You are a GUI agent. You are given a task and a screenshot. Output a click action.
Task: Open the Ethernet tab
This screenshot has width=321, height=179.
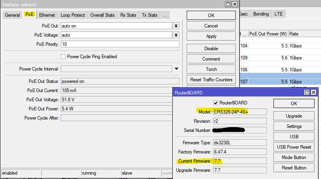(47, 15)
